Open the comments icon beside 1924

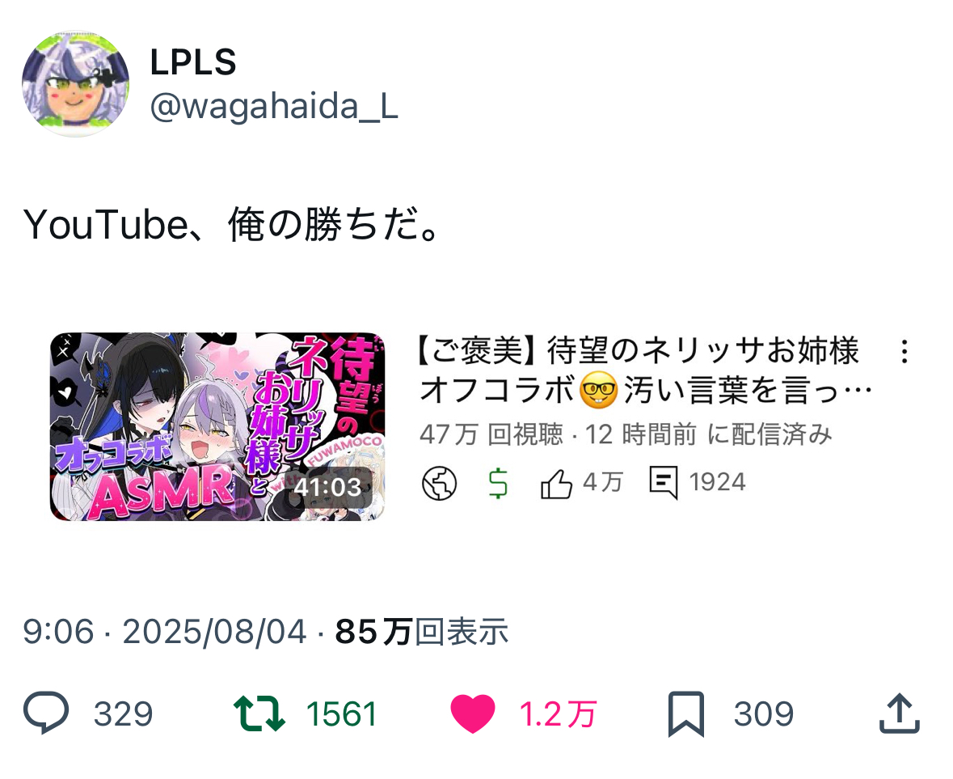[x=663, y=483]
